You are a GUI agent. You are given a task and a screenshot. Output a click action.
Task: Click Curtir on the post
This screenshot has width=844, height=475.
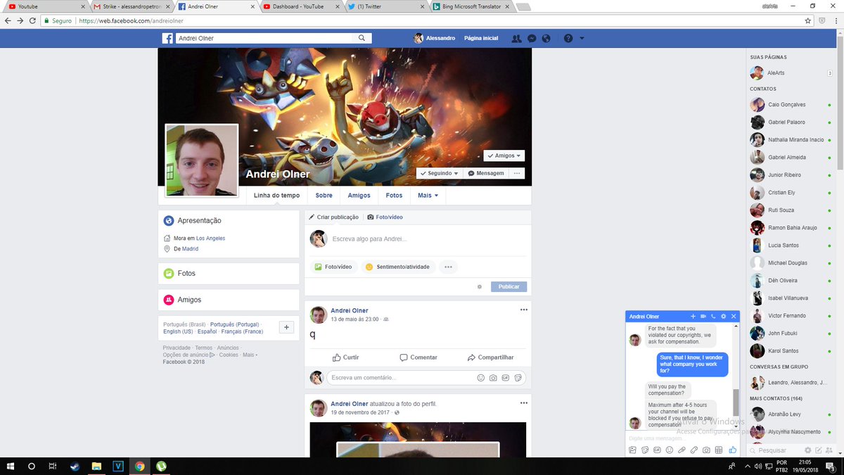coord(346,357)
